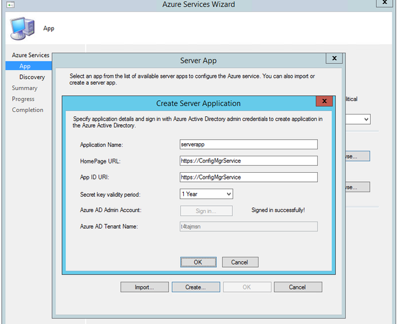Open the partially hidden wizard dropdown
The height and width of the screenshot is (324, 397).
point(358,119)
